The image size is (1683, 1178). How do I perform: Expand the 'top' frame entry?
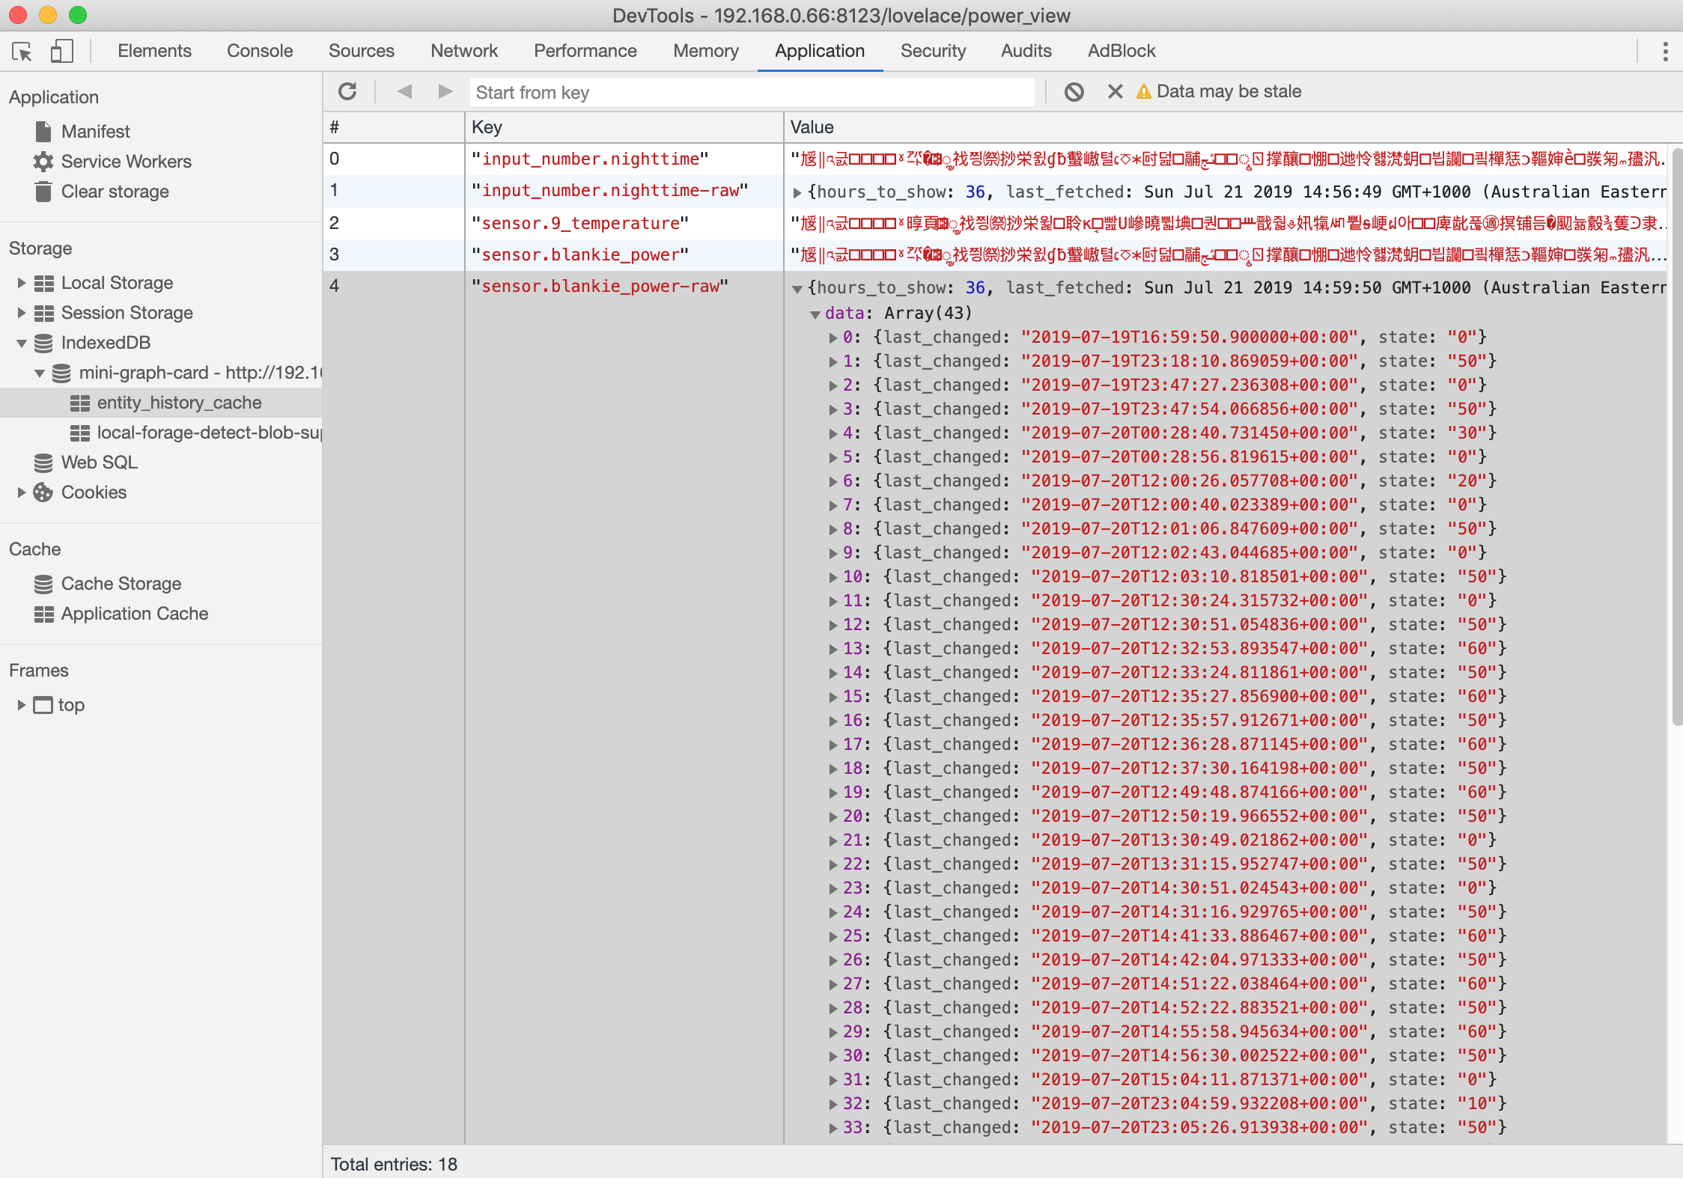click(x=19, y=704)
